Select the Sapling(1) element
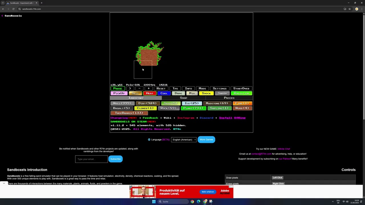Screen dimensions: 365x205 [219, 108]
